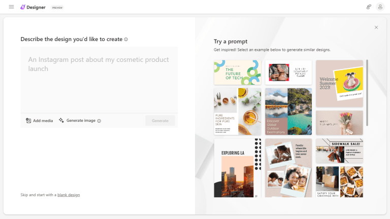Select the Welcome Summer 2023 example

click(x=339, y=84)
